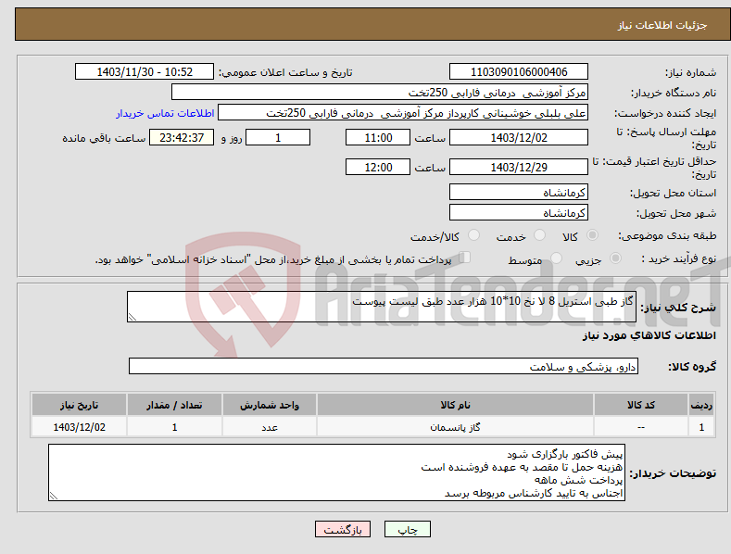
Task: Toggle the Islamic treasury payment checkbox
Action: click(464, 258)
